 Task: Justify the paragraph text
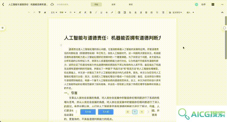coord(146,12)
